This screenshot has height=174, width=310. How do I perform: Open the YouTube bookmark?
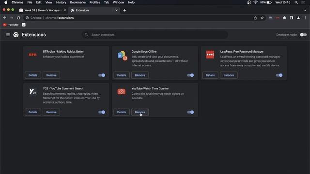pos(11,25)
